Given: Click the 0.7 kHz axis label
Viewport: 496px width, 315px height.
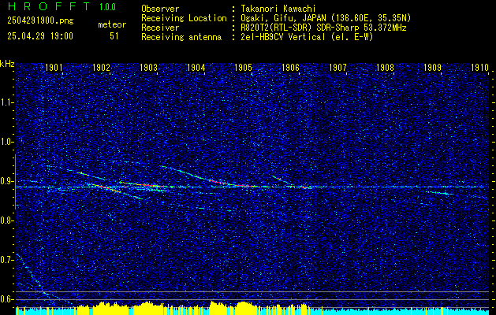Looking at the screenshot, I should tap(6, 260).
